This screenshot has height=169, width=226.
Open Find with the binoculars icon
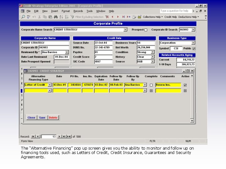coord(56,17)
